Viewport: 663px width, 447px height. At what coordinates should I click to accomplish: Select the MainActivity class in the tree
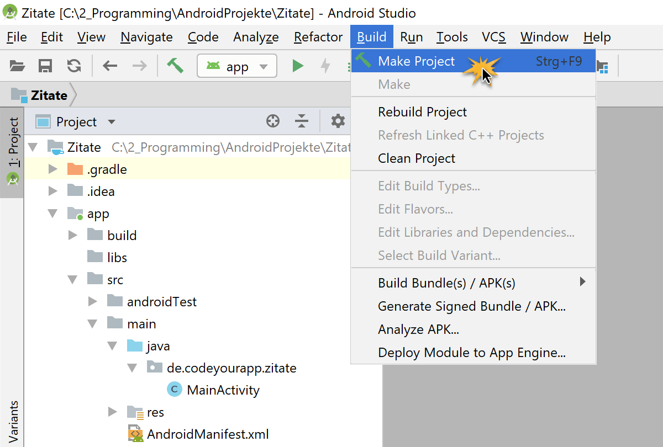tap(223, 390)
